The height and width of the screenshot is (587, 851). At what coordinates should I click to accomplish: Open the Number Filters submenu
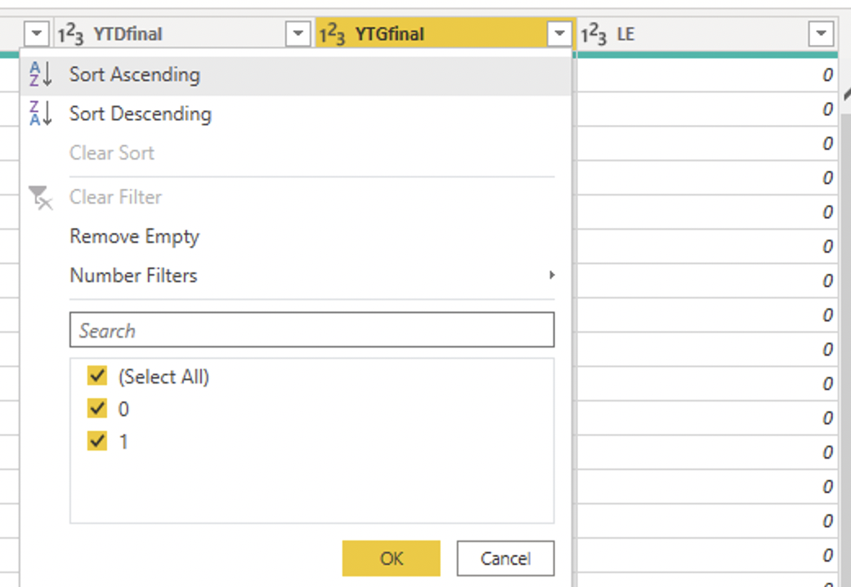(296, 276)
